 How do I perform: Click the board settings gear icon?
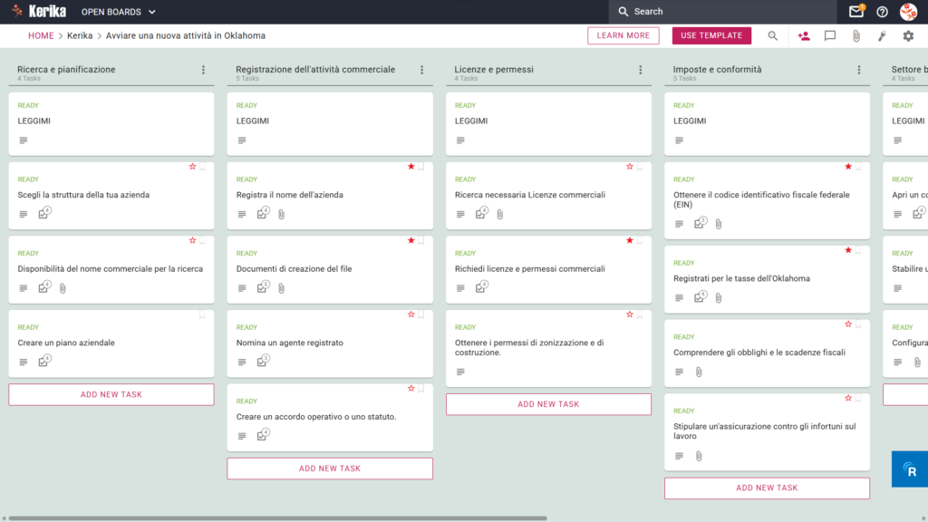(x=908, y=36)
